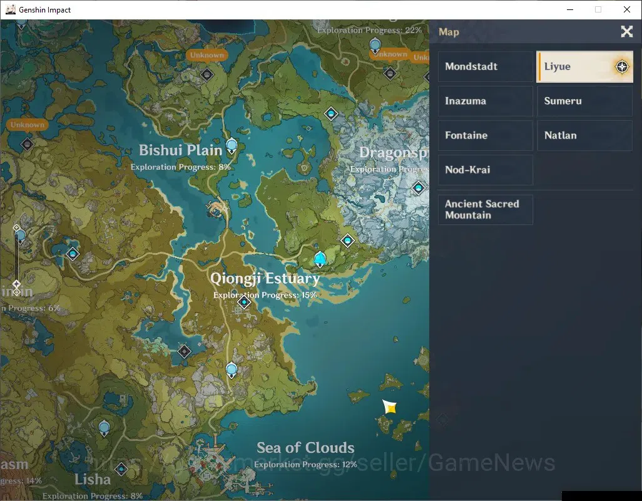Zoom out with the map minus control

[16, 292]
